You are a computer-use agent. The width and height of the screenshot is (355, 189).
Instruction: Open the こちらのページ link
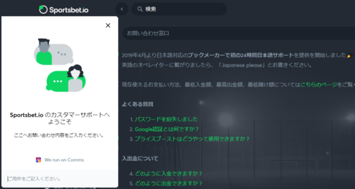click(319, 85)
